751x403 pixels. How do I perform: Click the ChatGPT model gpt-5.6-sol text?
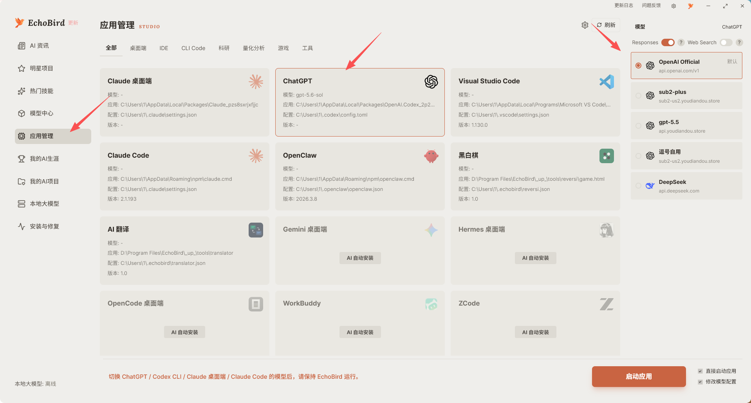click(309, 95)
